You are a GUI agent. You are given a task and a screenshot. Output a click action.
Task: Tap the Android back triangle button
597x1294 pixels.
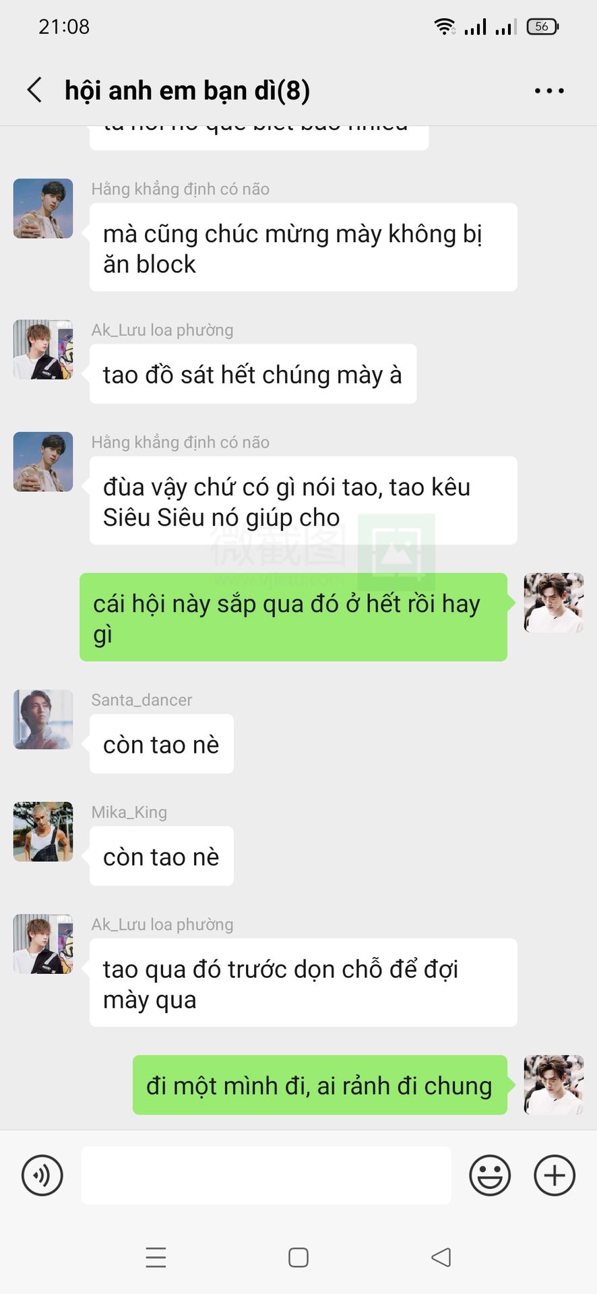click(441, 1258)
